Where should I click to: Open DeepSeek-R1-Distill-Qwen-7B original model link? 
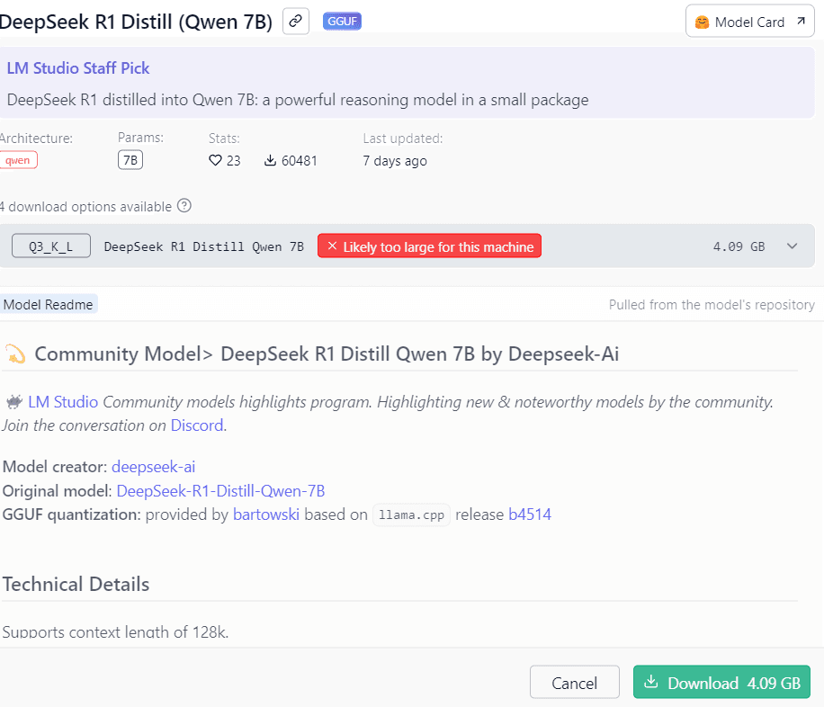[x=220, y=491]
